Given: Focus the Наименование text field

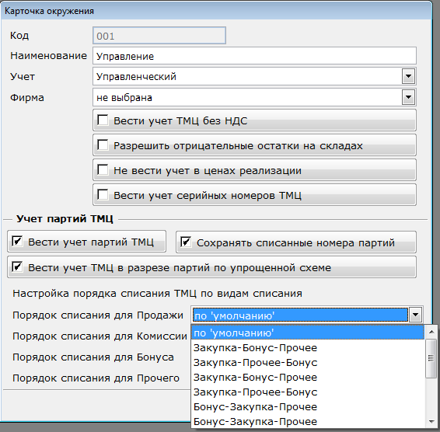Looking at the screenshot, I should pos(254,55).
